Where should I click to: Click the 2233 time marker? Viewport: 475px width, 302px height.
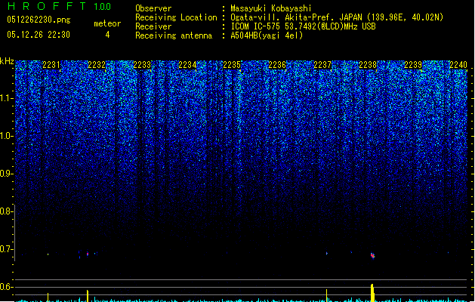pyautogui.click(x=142, y=65)
